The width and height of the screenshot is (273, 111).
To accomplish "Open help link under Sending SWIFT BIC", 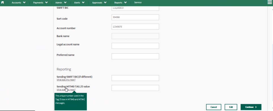I will pyautogui.click(x=66, y=80).
